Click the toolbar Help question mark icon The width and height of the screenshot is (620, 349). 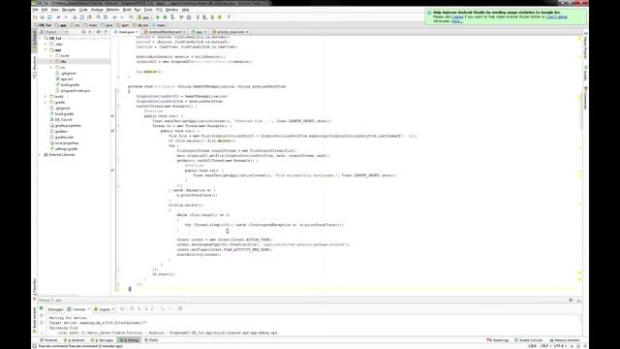pos(229,17)
